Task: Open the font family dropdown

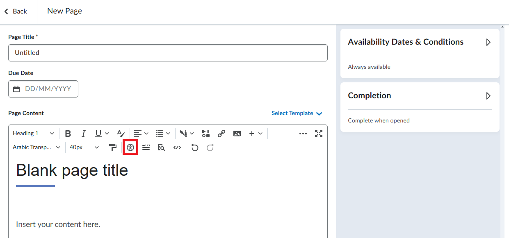Action: click(x=37, y=147)
